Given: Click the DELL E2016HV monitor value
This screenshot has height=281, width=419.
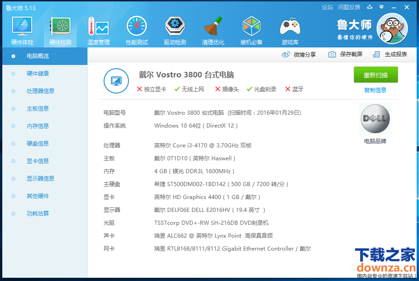Looking at the screenshot, I should tap(210, 210).
